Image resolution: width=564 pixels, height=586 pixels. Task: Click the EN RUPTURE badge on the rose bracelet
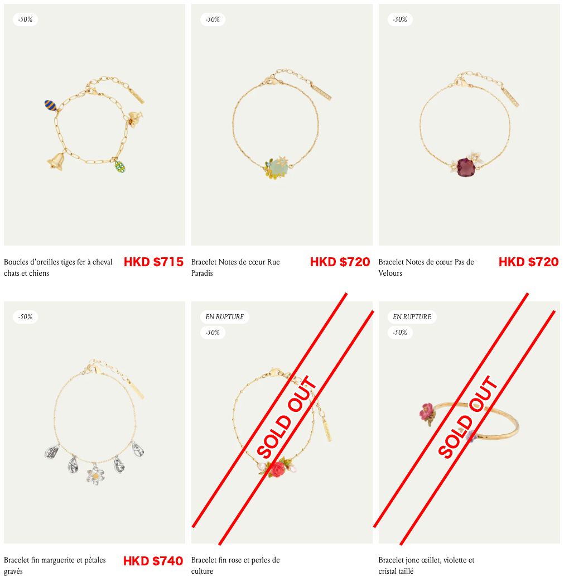point(224,317)
